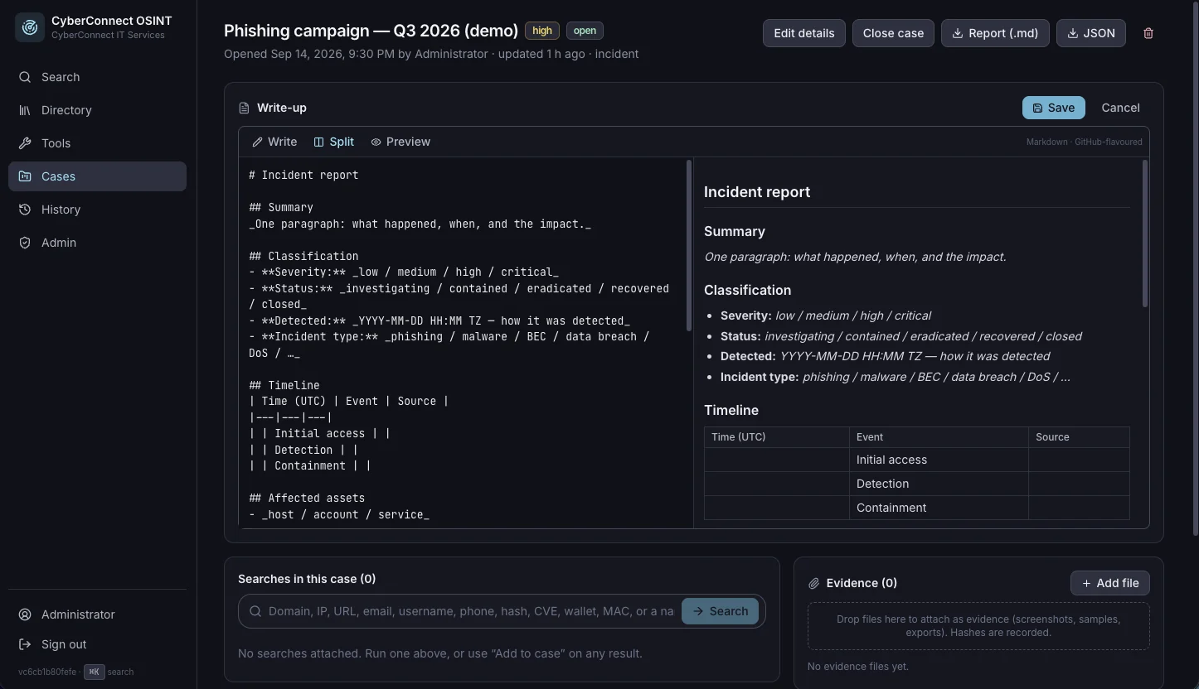The image size is (1199, 689).
Task: Download the Report (.md) file
Action: click(x=995, y=33)
